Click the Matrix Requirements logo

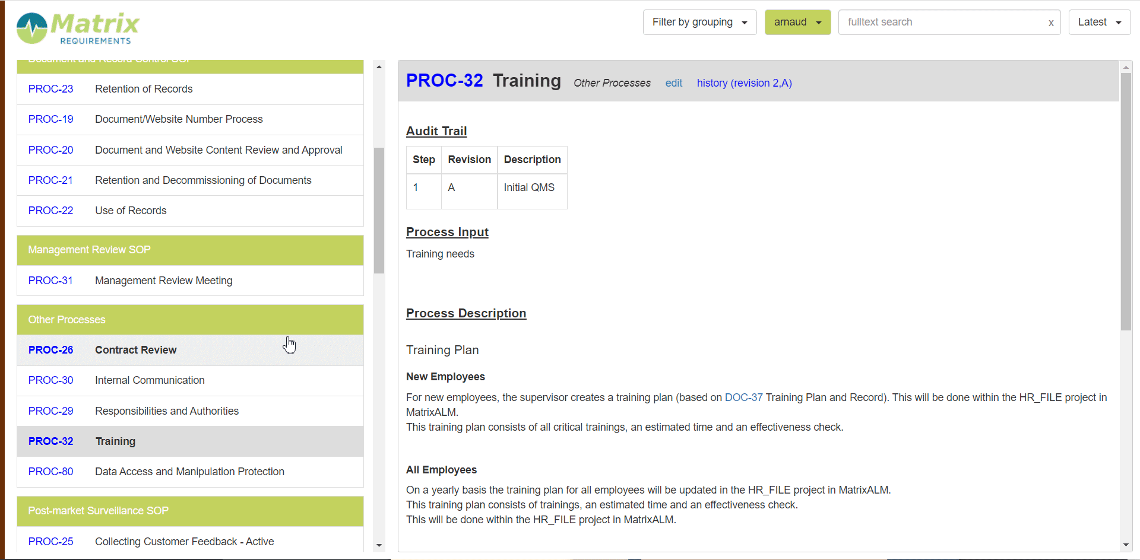click(x=78, y=28)
